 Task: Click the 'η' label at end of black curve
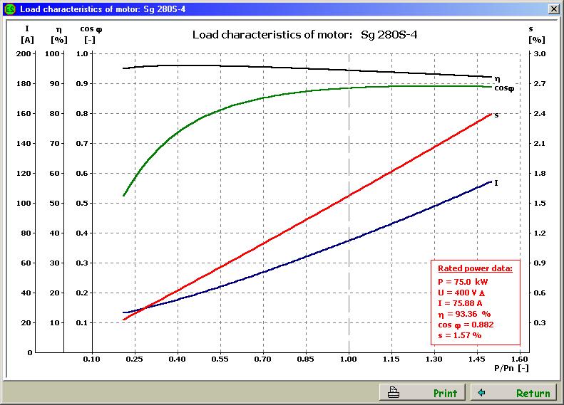(x=497, y=78)
